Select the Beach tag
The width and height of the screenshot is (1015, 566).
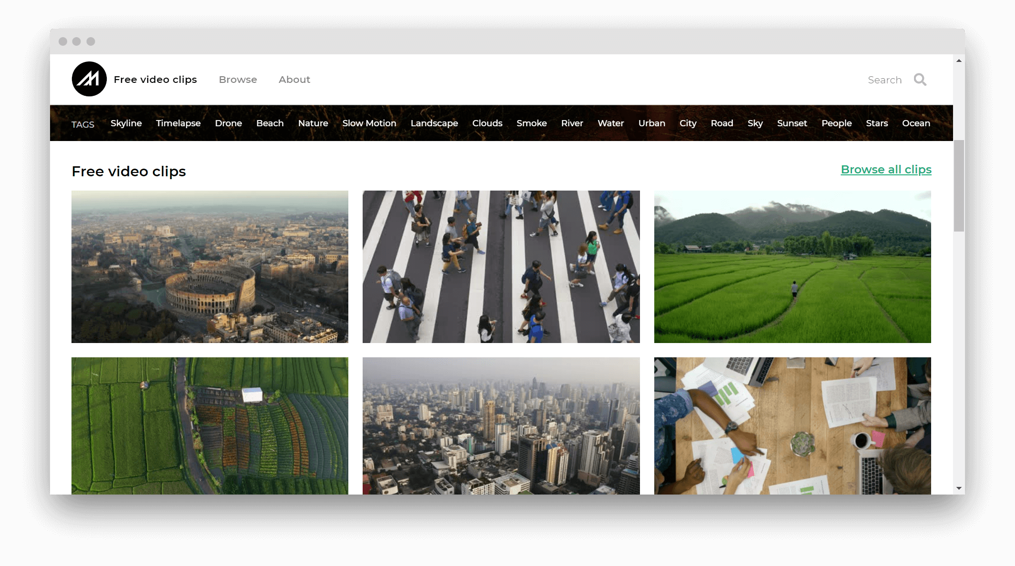point(270,123)
